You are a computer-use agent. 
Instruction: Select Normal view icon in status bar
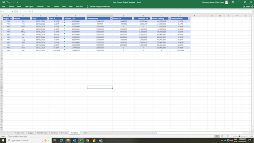coord(217,136)
